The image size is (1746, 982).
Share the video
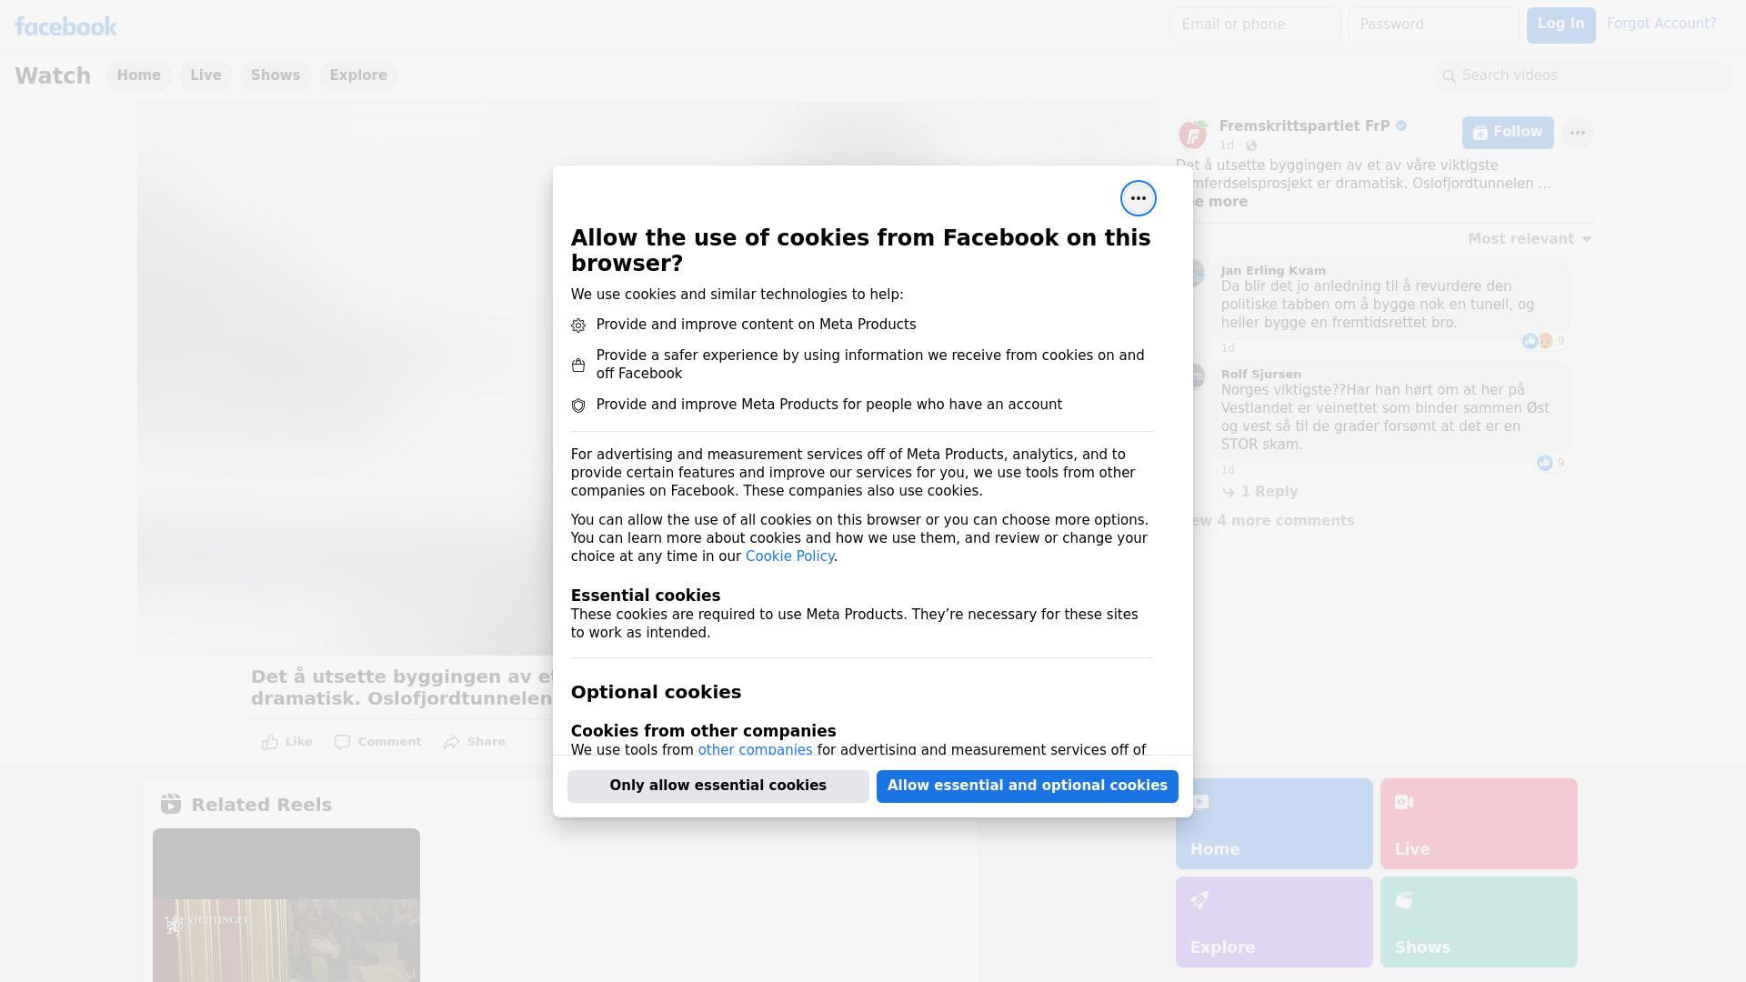pos(475,742)
